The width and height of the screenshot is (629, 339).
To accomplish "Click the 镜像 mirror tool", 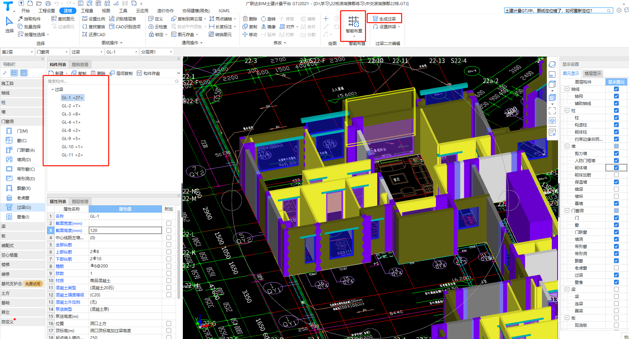I will pos(268,27).
